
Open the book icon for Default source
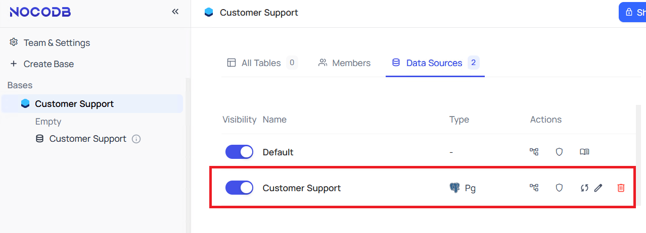click(584, 152)
